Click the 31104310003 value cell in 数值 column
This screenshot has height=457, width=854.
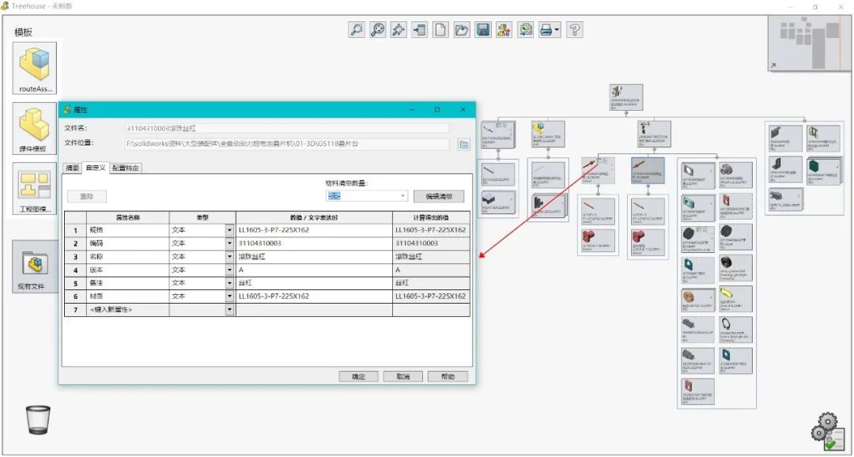click(314, 244)
